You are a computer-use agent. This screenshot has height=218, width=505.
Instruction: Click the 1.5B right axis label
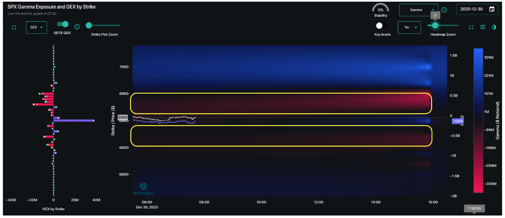point(453,55)
